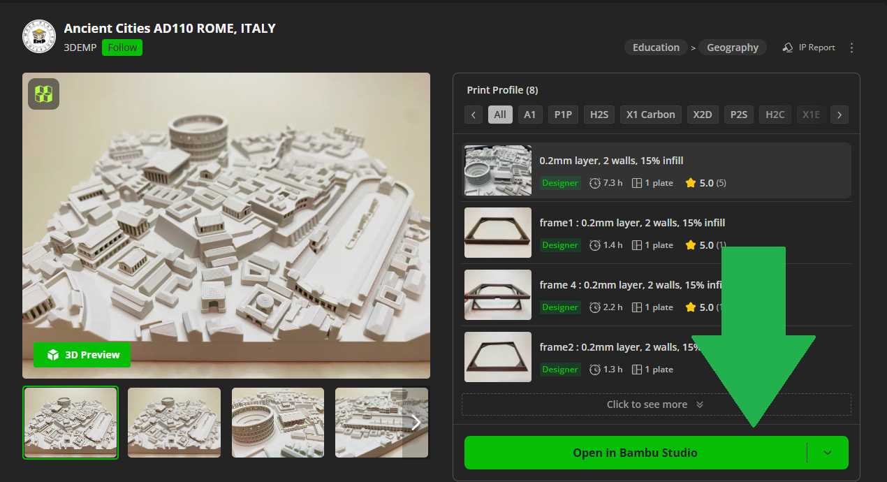Filter profiles by H2C printer
887x482 pixels.
(775, 115)
